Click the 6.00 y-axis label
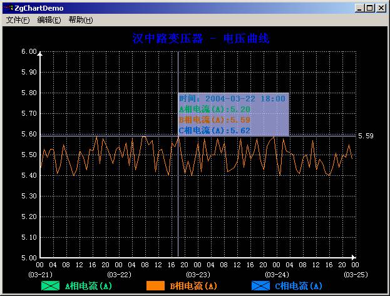 [29, 51]
